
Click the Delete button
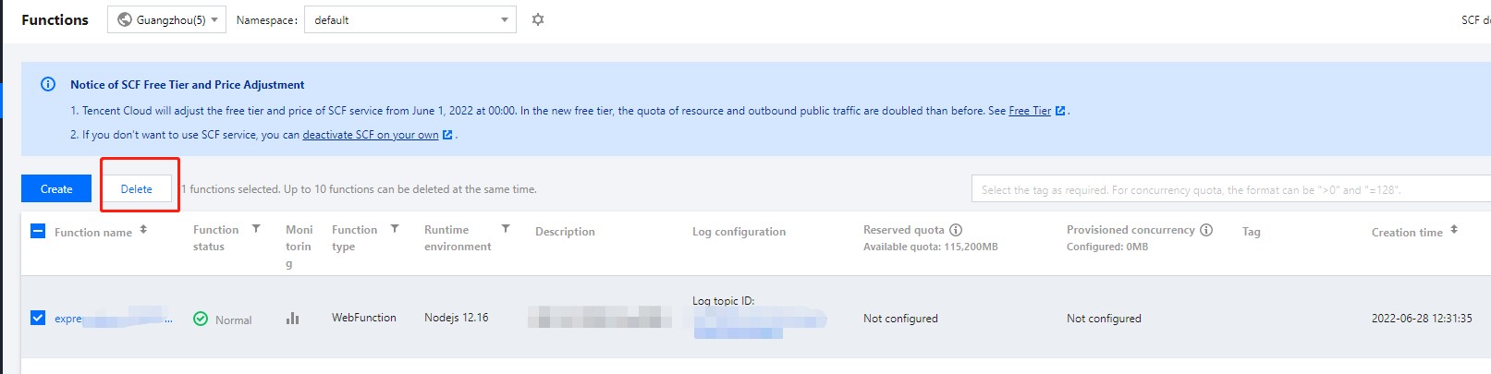coord(137,188)
